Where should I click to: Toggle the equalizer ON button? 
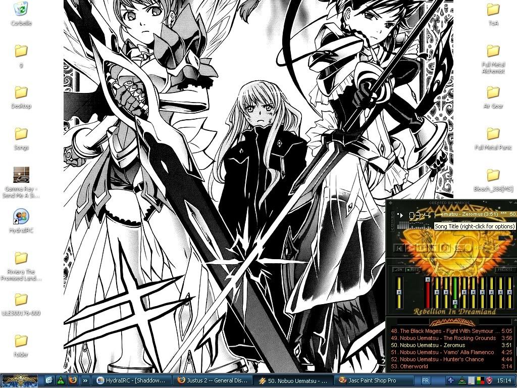click(398, 270)
